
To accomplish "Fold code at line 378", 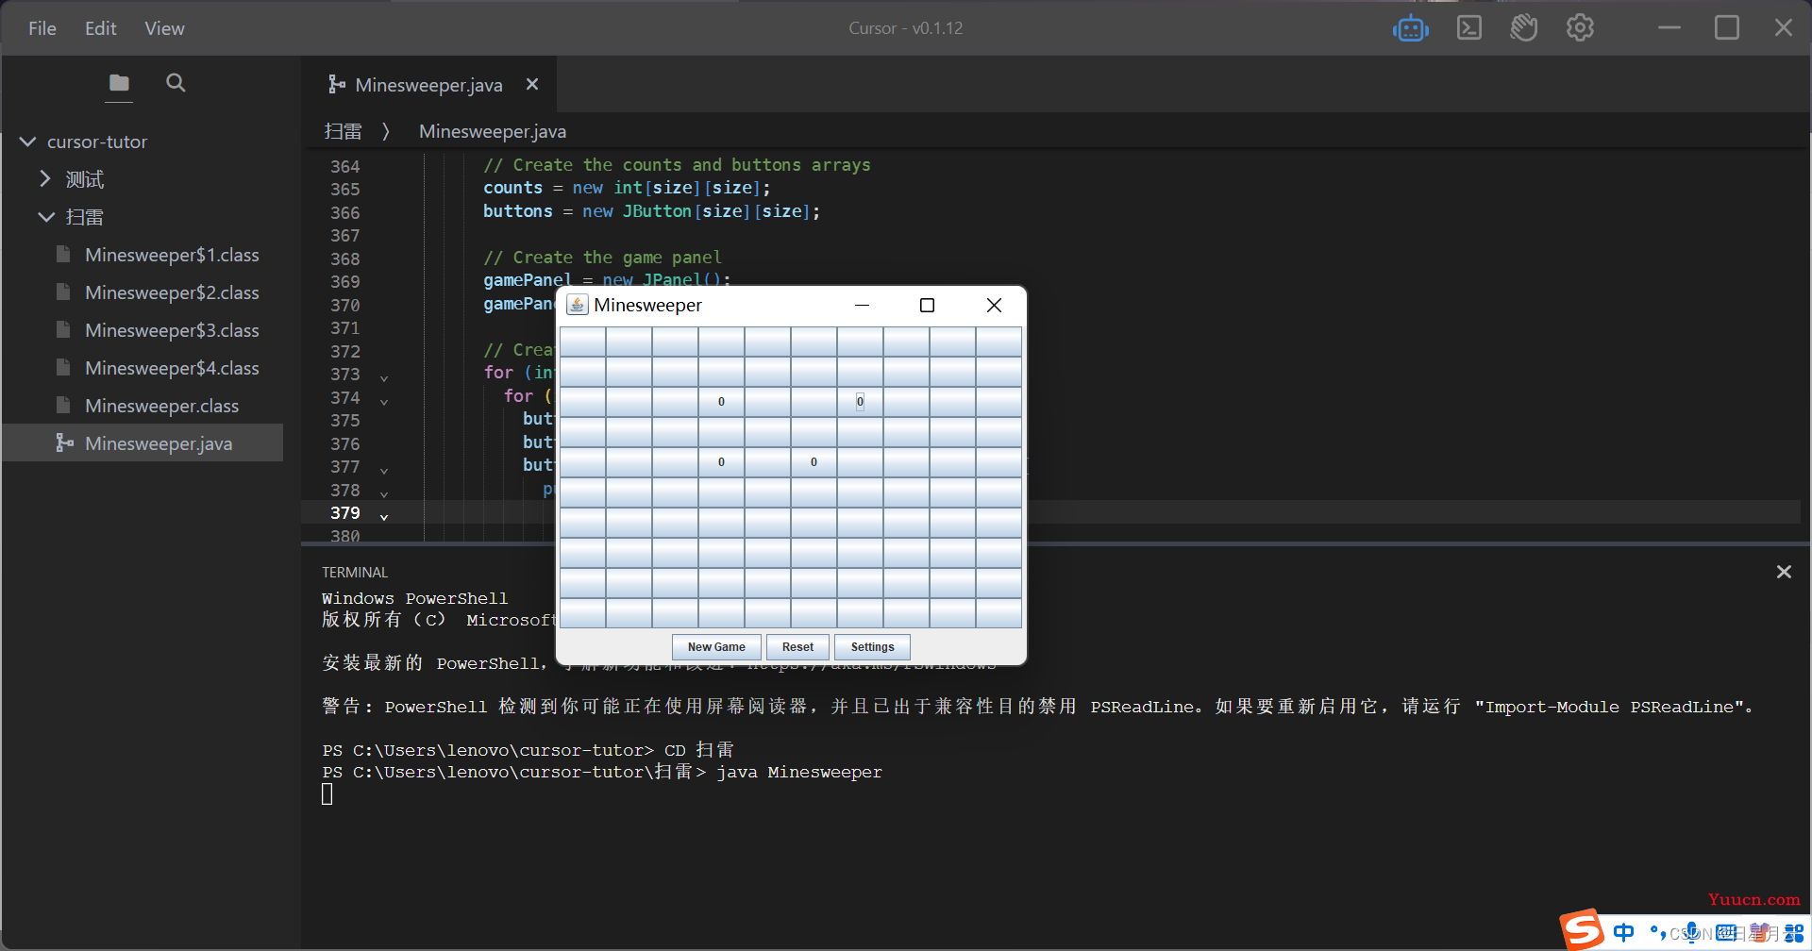I will pyautogui.click(x=384, y=492).
